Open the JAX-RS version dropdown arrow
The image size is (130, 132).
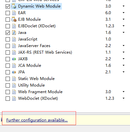(x=123, y=52)
